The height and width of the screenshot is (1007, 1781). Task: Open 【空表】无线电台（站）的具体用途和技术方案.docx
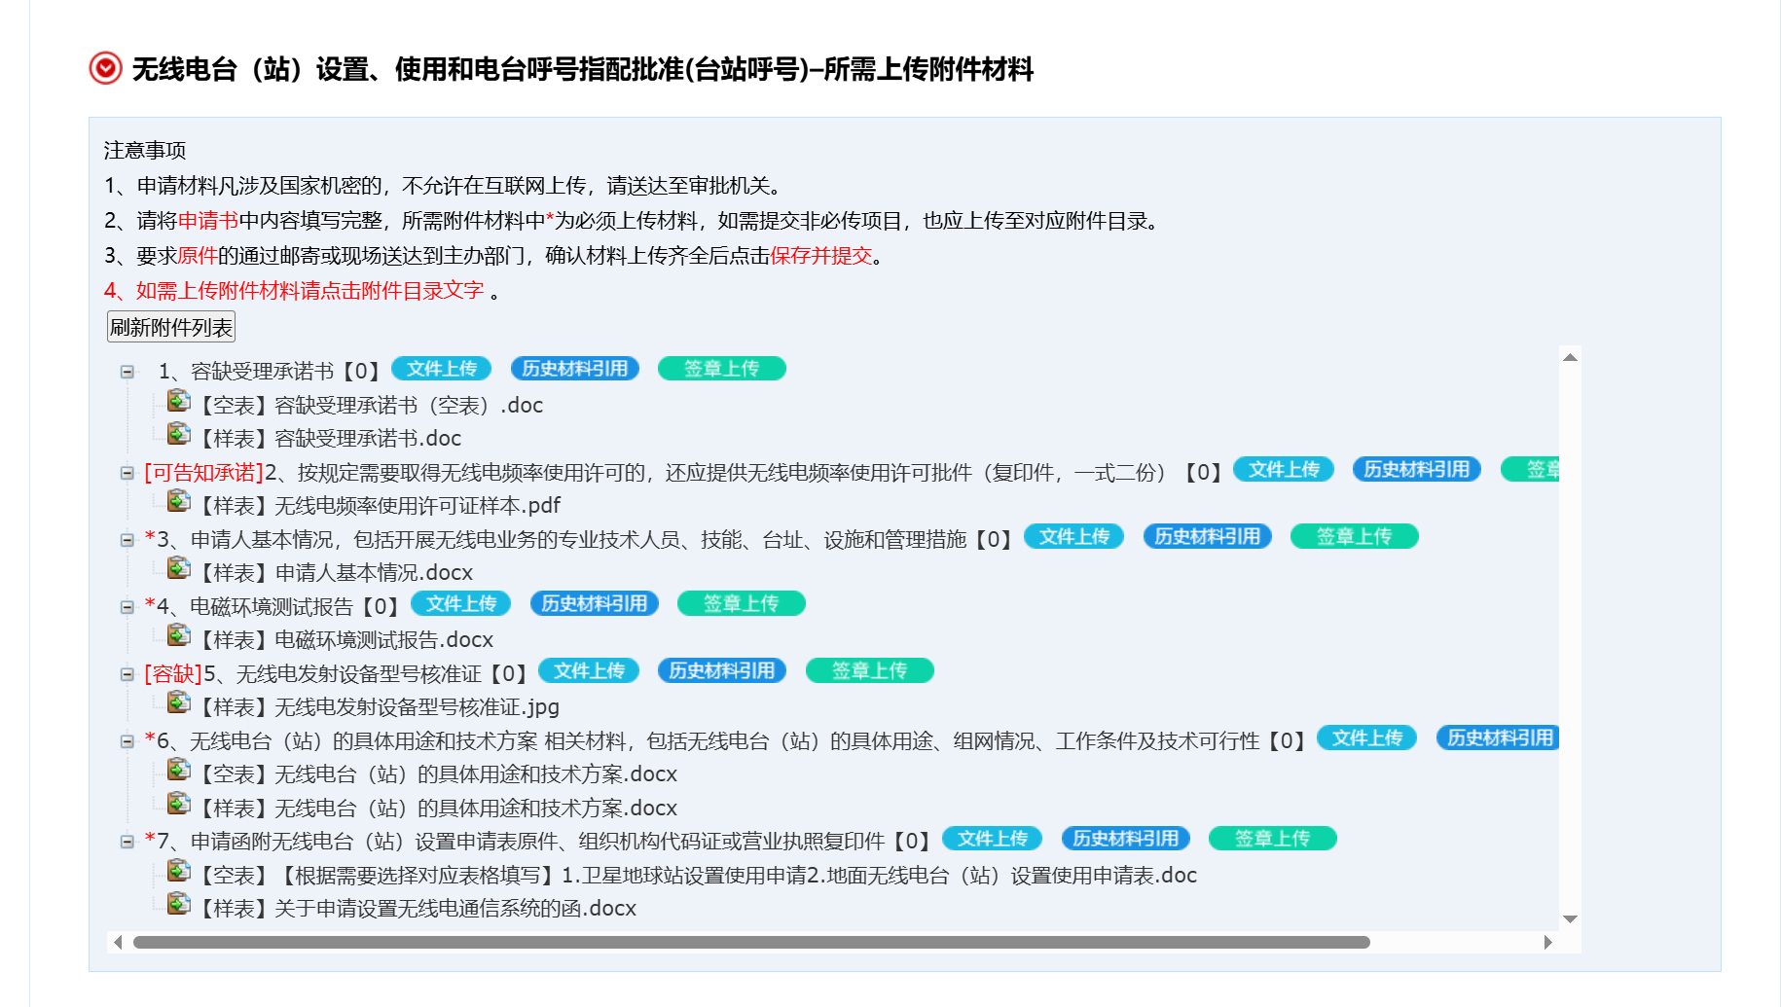pos(438,774)
